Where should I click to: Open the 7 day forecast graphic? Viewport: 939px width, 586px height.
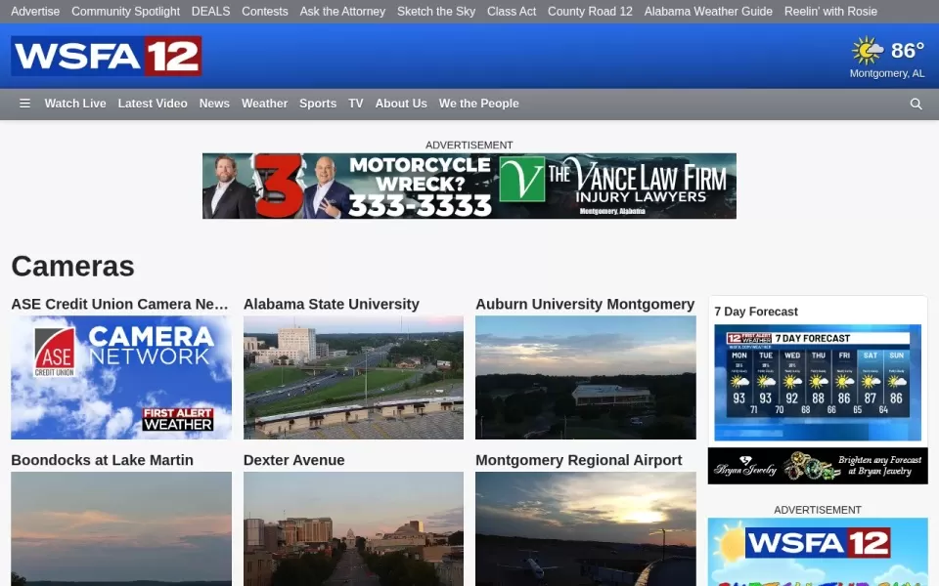[x=818, y=383]
